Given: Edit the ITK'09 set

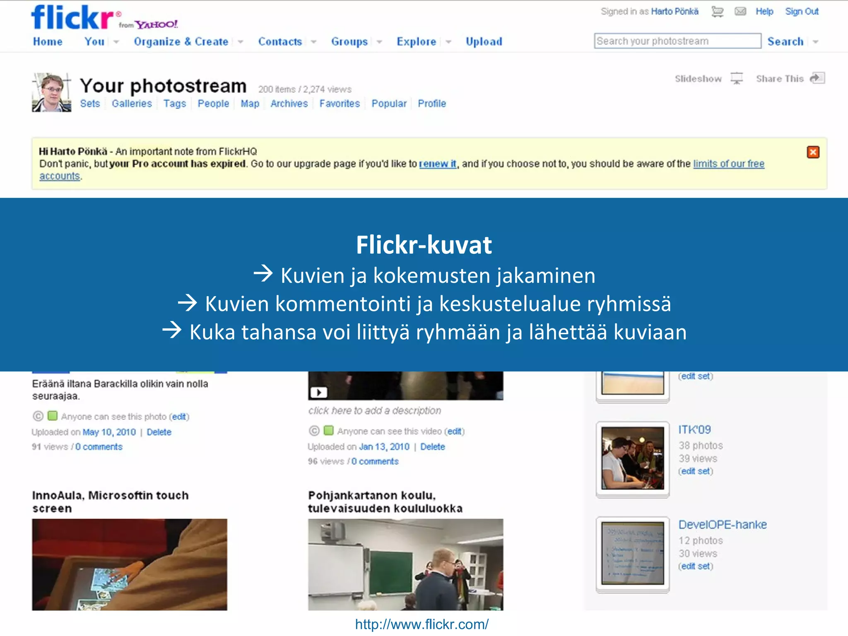Looking at the screenshot, I should [x=695, y=471].
